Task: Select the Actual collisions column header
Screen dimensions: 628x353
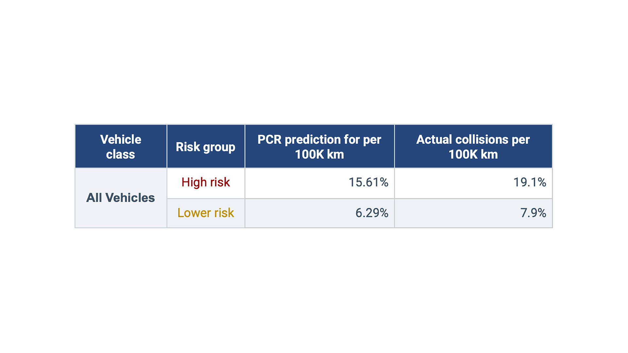Action: (x=473, y=146)
